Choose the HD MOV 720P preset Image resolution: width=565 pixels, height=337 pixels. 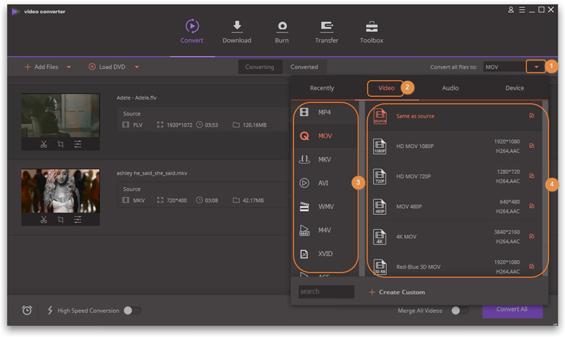click(454, 176)
